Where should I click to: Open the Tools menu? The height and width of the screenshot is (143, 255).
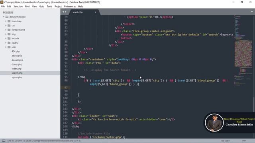tap(49, 6)
